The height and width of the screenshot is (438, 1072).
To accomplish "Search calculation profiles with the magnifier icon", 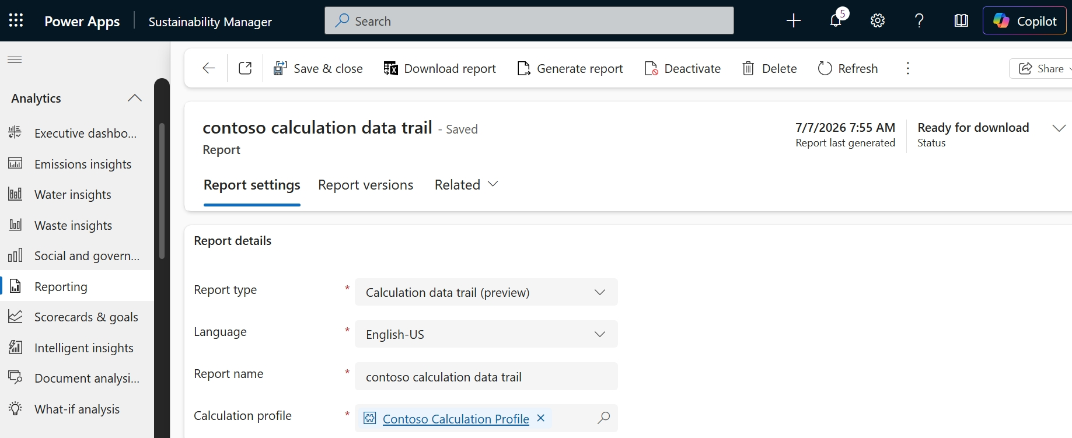I will (604, 418).
